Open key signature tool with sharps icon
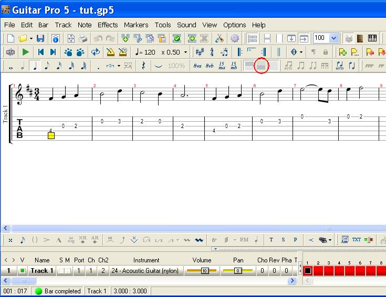Viewport: 386px width, 297px height. pyautogui.click(x=200, y=52)
